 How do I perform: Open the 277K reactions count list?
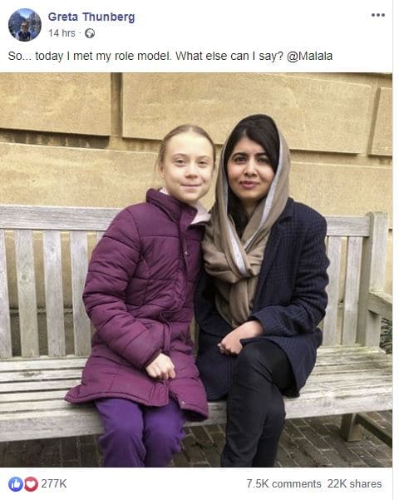(x=54, y=483)
